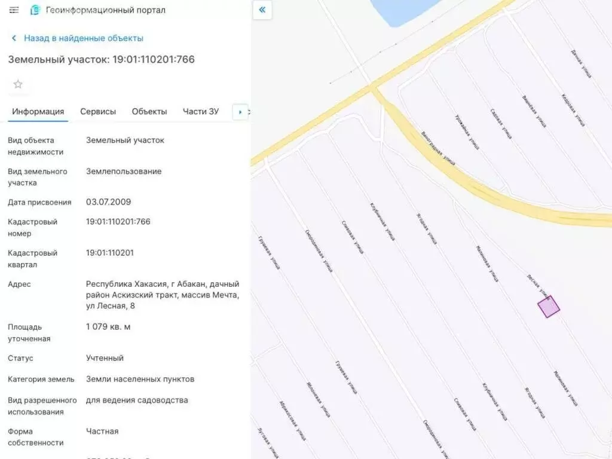Select the Объекты tab

[x=149, y=112]
